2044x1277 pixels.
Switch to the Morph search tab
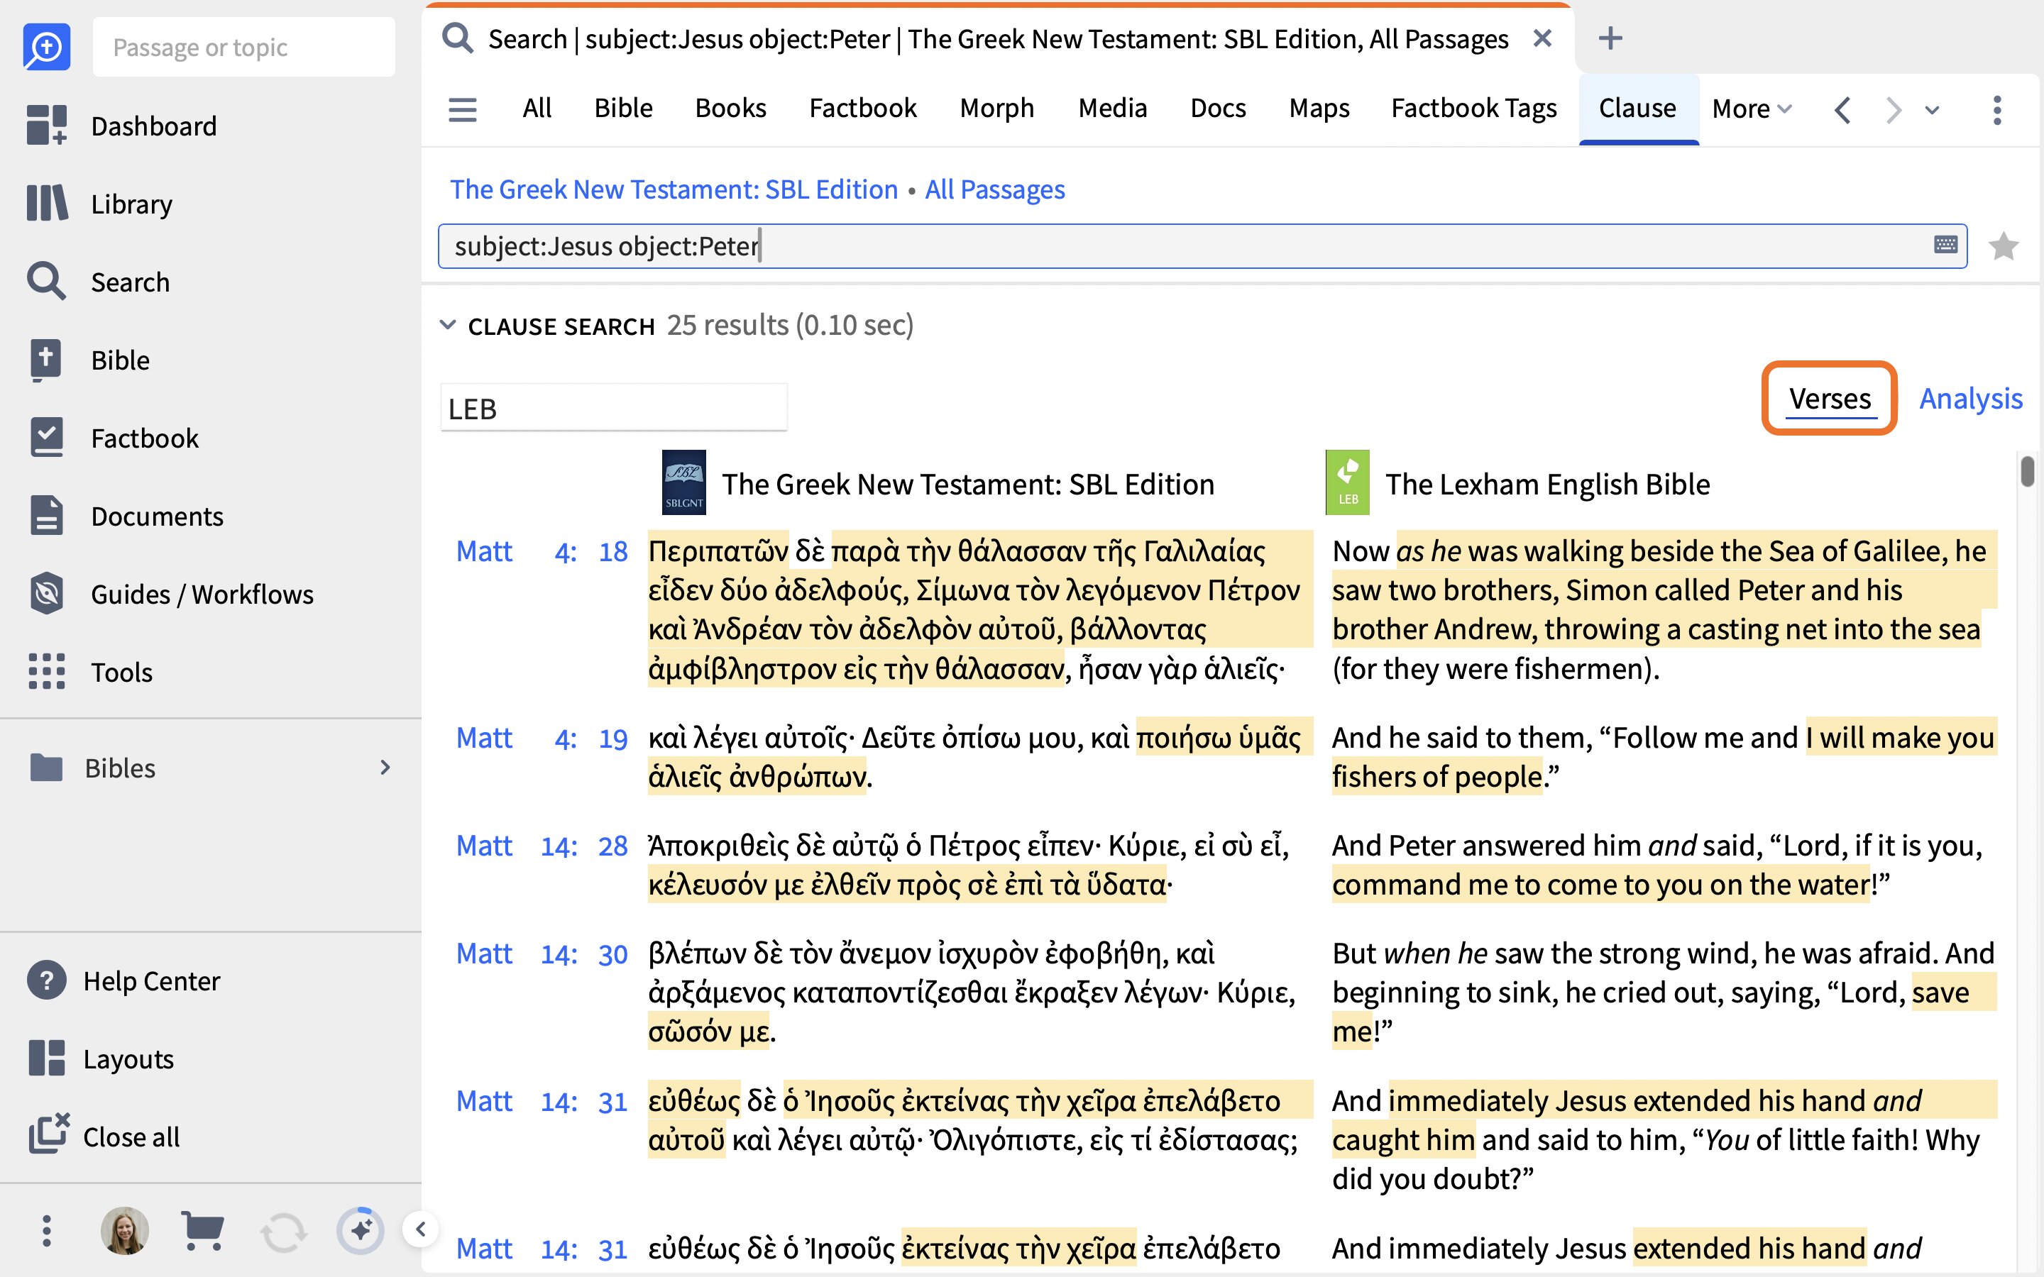click(996, 108)
